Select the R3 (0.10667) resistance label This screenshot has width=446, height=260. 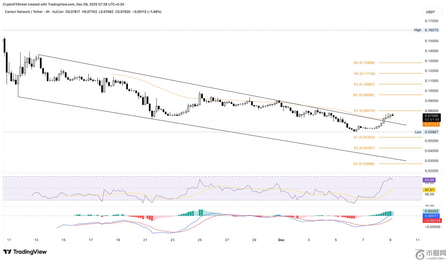(364, 85)
